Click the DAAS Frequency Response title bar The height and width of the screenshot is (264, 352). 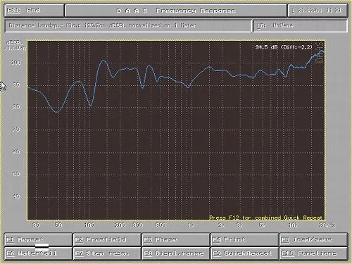tap(176, 11)
